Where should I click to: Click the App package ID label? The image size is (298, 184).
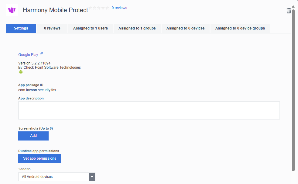[x=31, y=85]
